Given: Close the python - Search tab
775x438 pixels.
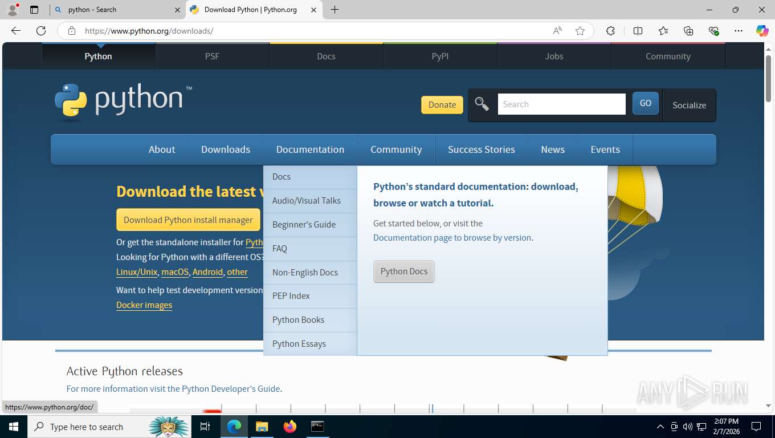Looking at the screenshot, I should click(x=177, y=10).
